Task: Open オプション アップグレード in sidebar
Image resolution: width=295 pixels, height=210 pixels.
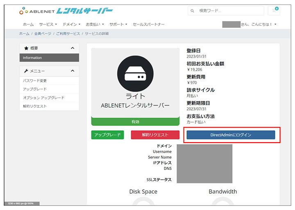Action: (49, 98)
